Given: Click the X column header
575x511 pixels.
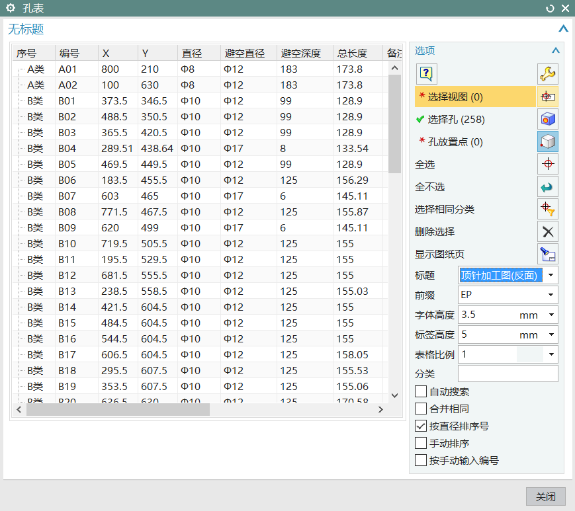Looking at the screenshot, I should [118, 53].
